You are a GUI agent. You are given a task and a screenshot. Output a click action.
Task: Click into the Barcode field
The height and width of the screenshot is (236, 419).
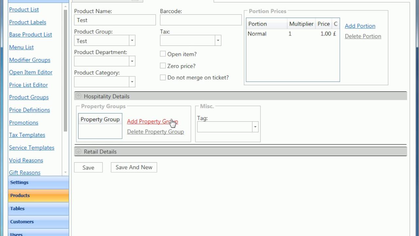coord(201,20)
